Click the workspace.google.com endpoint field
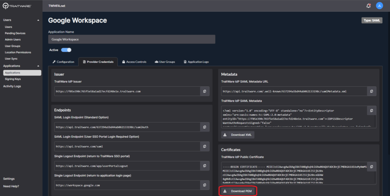The height and width of the screenshot is (196, 390). pyautogui.click(x=127, y=185)
